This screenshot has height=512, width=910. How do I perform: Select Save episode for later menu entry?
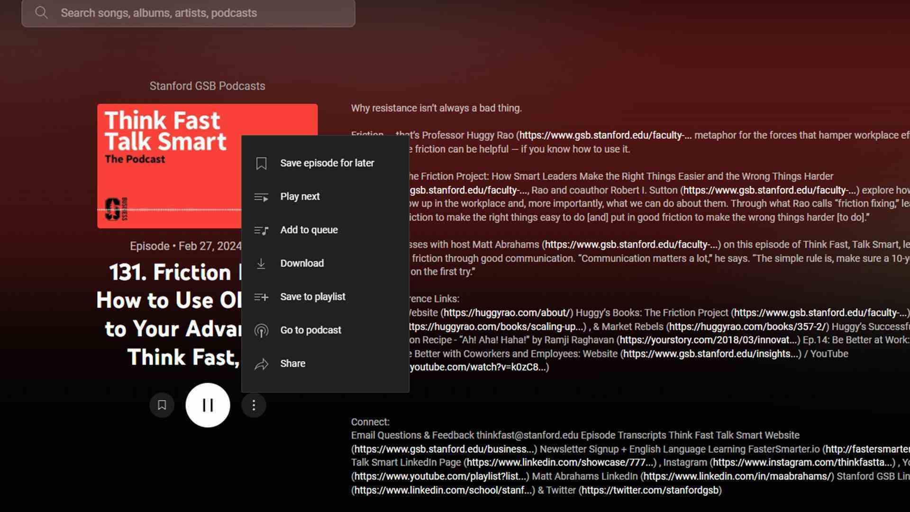click(x=325, y=163)
